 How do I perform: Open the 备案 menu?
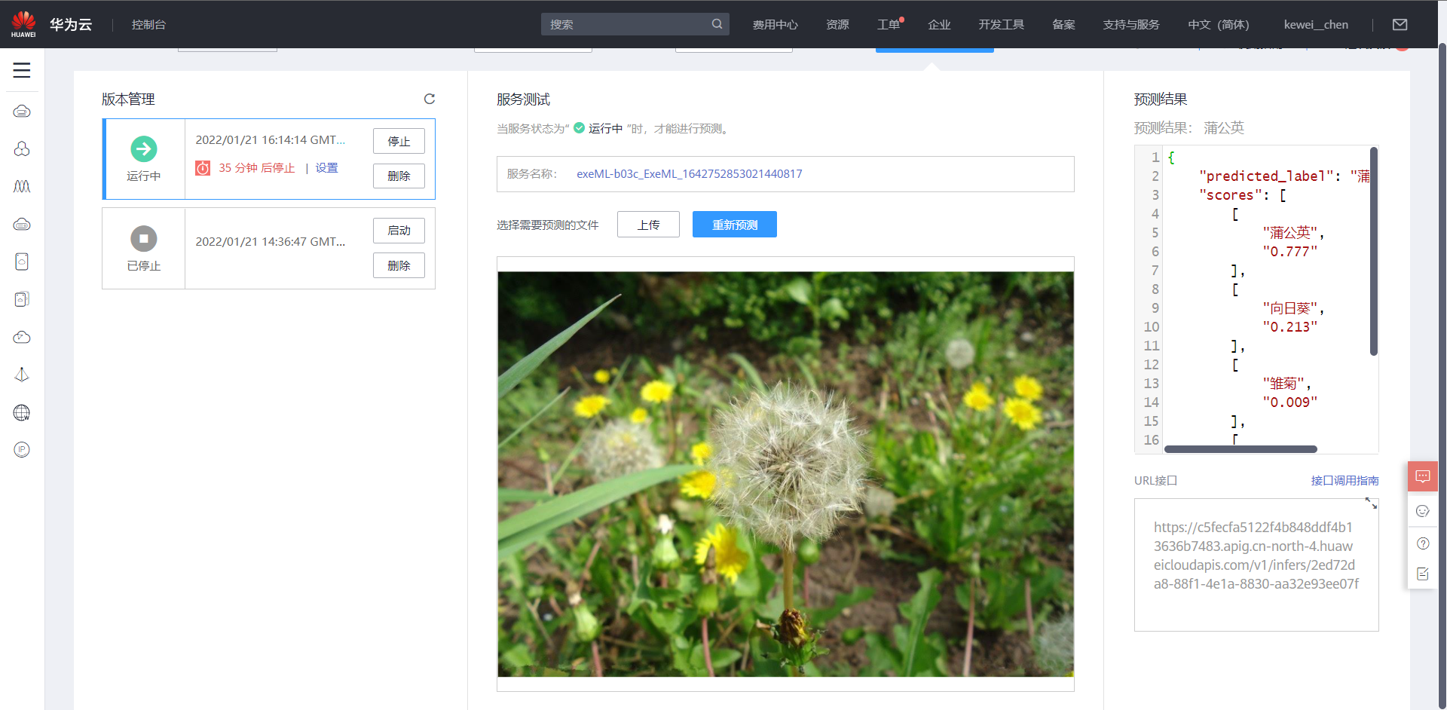(1063, 24)
